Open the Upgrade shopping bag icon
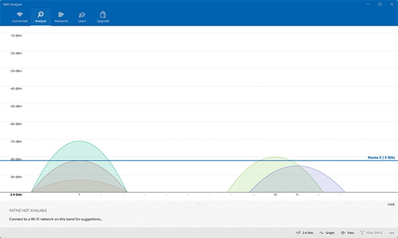398x238 pixels. click(x=103, y=15)
